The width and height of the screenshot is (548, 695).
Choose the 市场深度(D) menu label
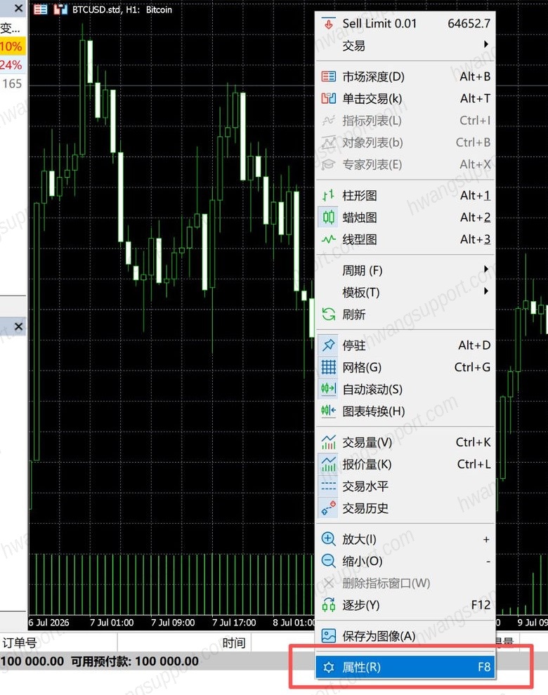(x=373, y=77)
